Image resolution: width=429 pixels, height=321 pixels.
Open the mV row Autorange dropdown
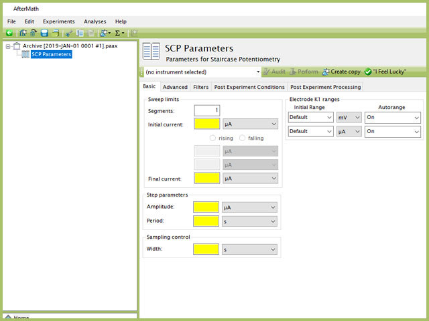pyautogui.click(x=393, y=118)
